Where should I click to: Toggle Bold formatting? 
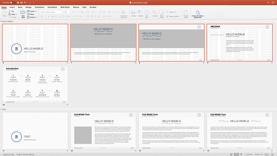click(42, 16)
